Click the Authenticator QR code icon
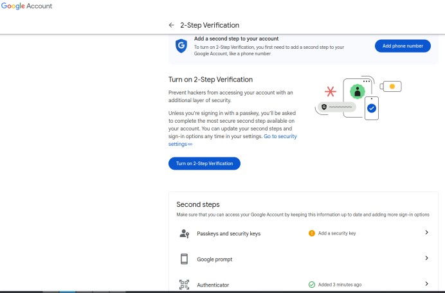This screenshot has height=293, width=445. 184,284
